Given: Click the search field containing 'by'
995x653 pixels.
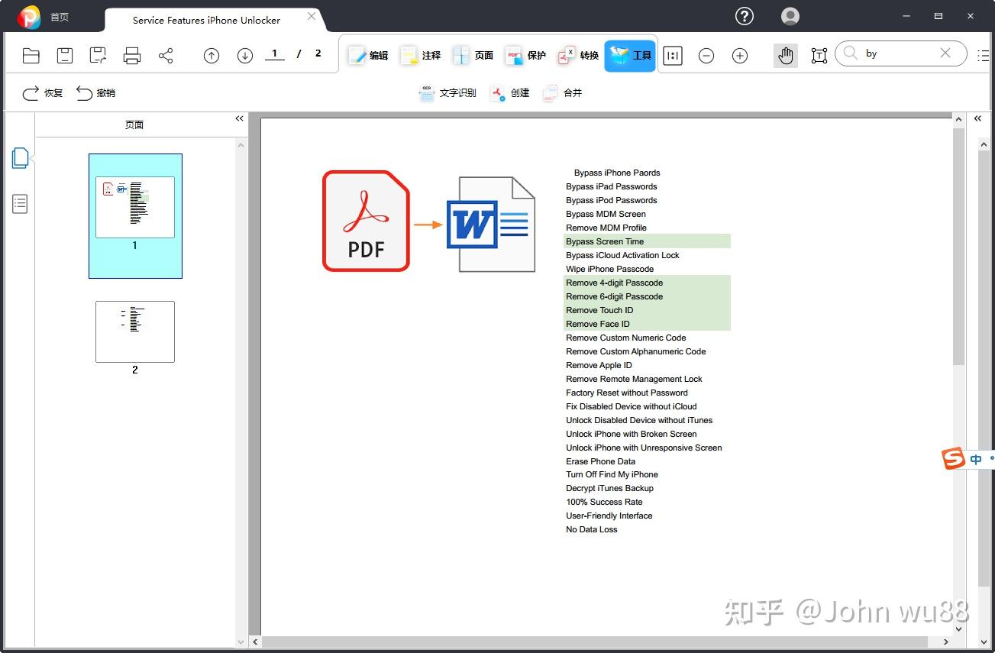Looking at the screenshot, I should point(901,53).
